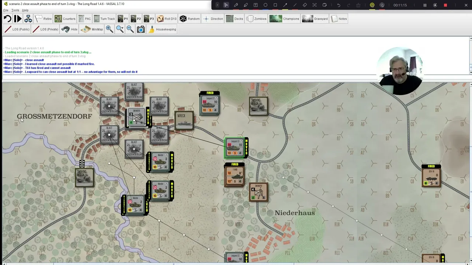Open the P3 player panel

pyautogui.click(x=149, y=19)
